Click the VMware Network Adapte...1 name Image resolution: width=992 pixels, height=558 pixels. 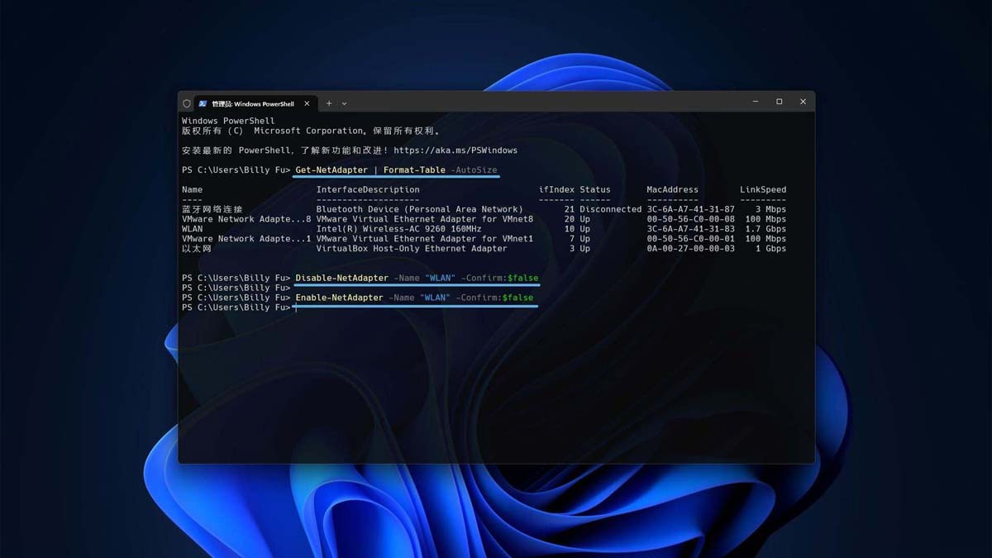[x=246, y=239]
